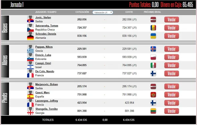Viewport: 197px width, 125px height.
Task: Click the Próximo Rival column header
Action: 153,12
